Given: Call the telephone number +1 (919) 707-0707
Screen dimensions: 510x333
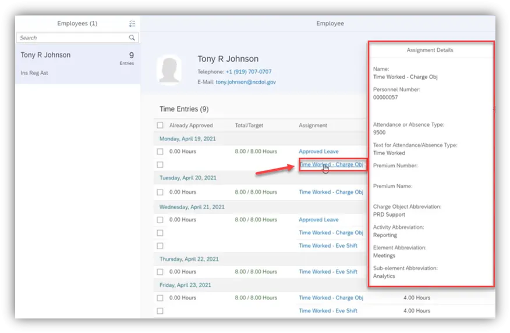Looking at the screenshot, I should click(x=249, y=72).
